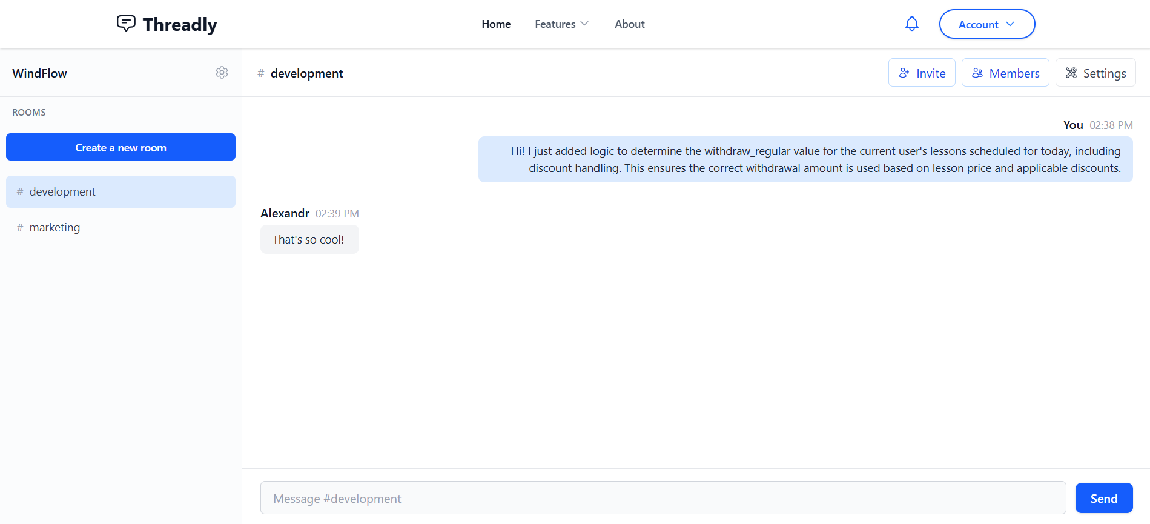Click the Settings tools icon
This screenshot has height=524, width=1150.
pyautogui.click(x=1071, y=73)
